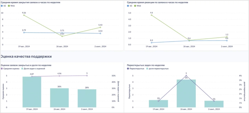This screenshot has height=113, width=249.
Task: Select the 3% reopened share bar
Action: [x=186, y=93]
